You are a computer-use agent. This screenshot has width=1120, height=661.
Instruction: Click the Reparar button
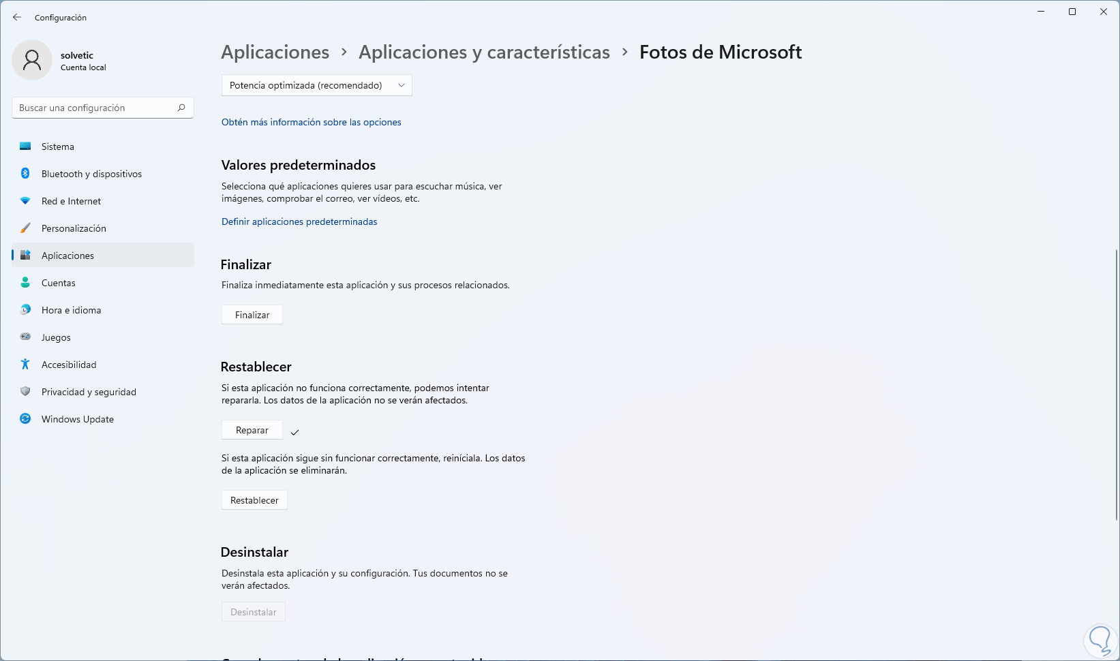point(252,430)
